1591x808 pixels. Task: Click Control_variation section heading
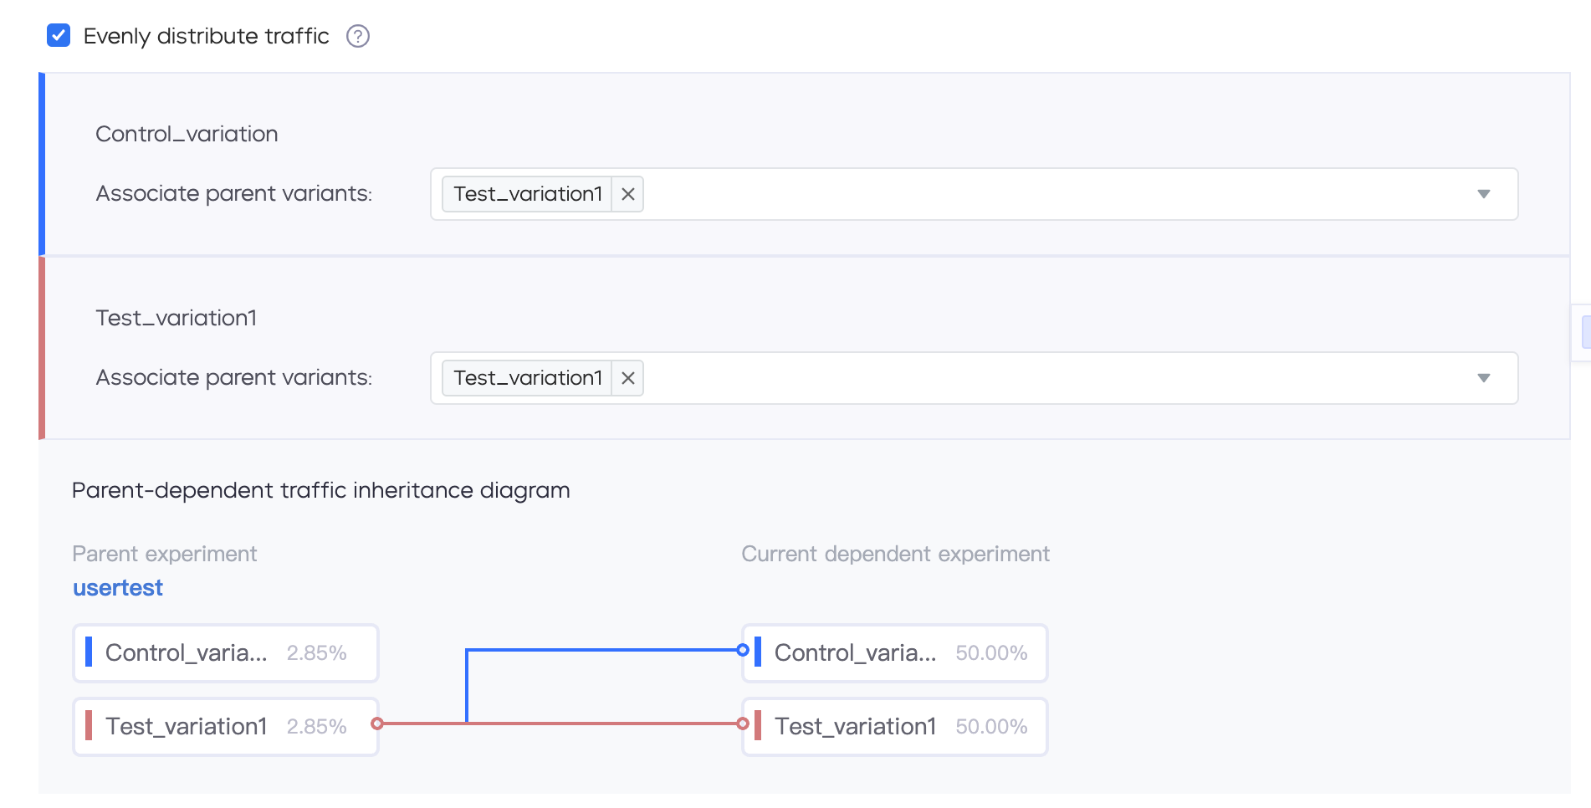187,134
